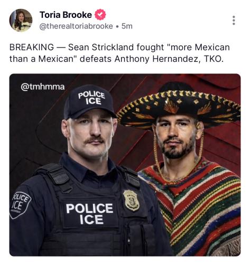Click the POLICE ICE vest chest patch
The width and height of the screenshot is (250, 264).
[x=90, y=214]
